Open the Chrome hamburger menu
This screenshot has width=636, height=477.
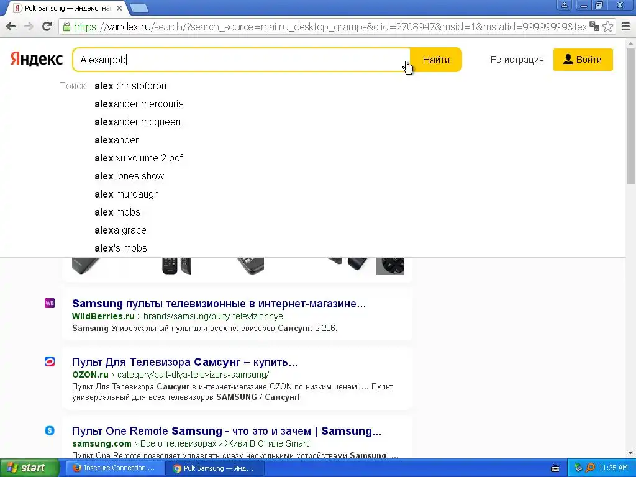pos(626,27)
